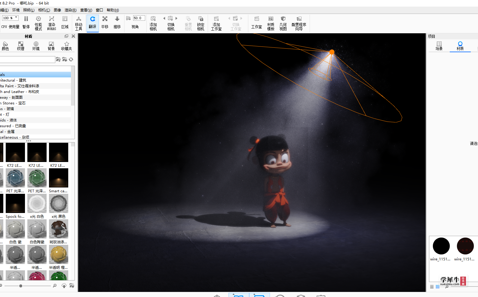Select the 斑驳油漆 material thumbnail
The image size is (478, 297).
(x=59, y=229)
